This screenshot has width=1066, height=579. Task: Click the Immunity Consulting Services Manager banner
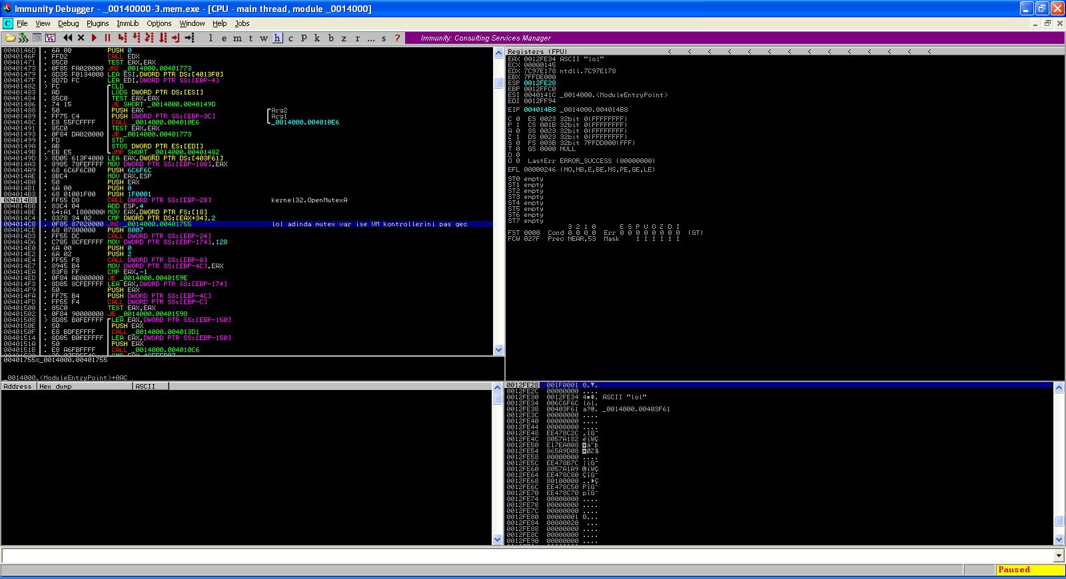[734, 38]
